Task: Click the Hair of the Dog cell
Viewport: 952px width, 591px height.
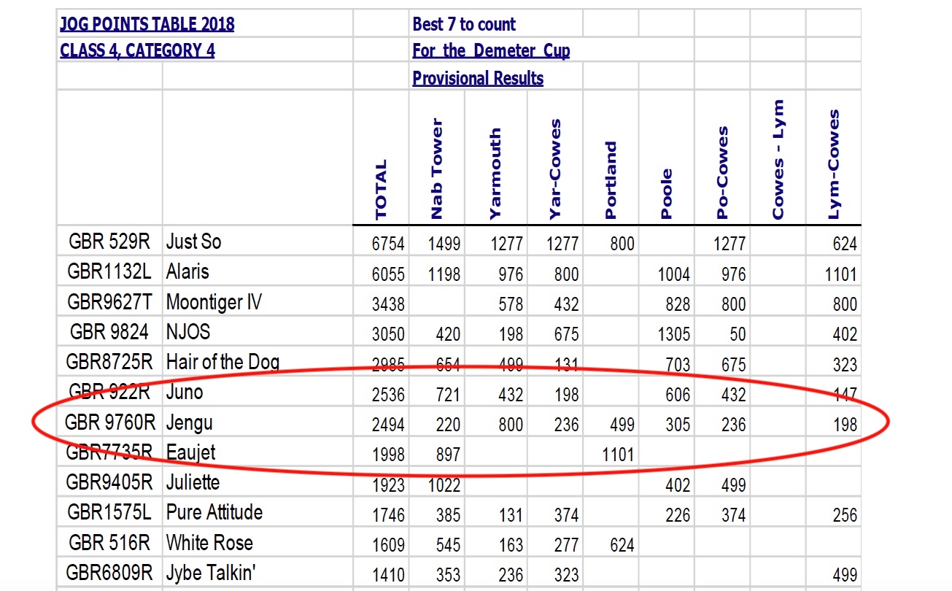Action: click(x=222, y=361)
